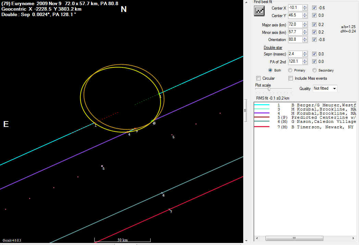Screen dimensions: 359x245
Task: Click the left arrow of the legend's horizontal scrollbar
Action: point(257,238)
